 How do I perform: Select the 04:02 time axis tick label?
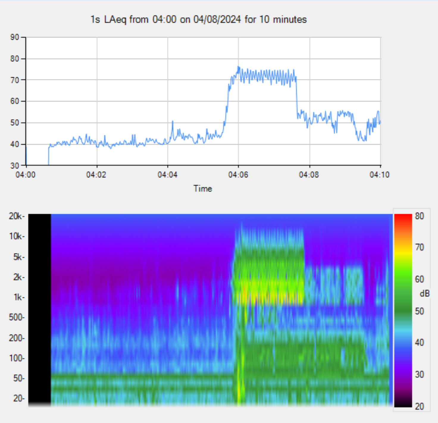pos(96,175)
